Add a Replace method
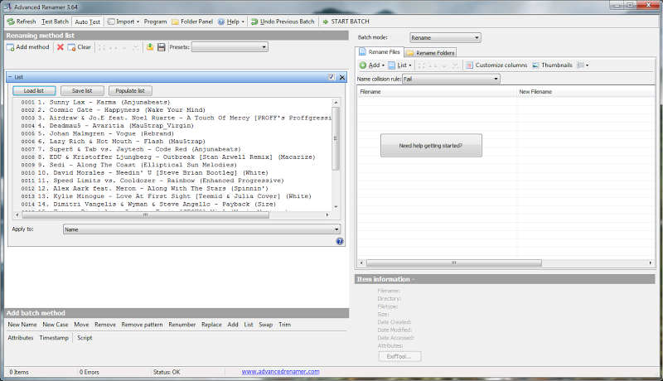 [x=211, y=325]
